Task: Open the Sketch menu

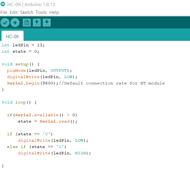Action: click(27, 12)
